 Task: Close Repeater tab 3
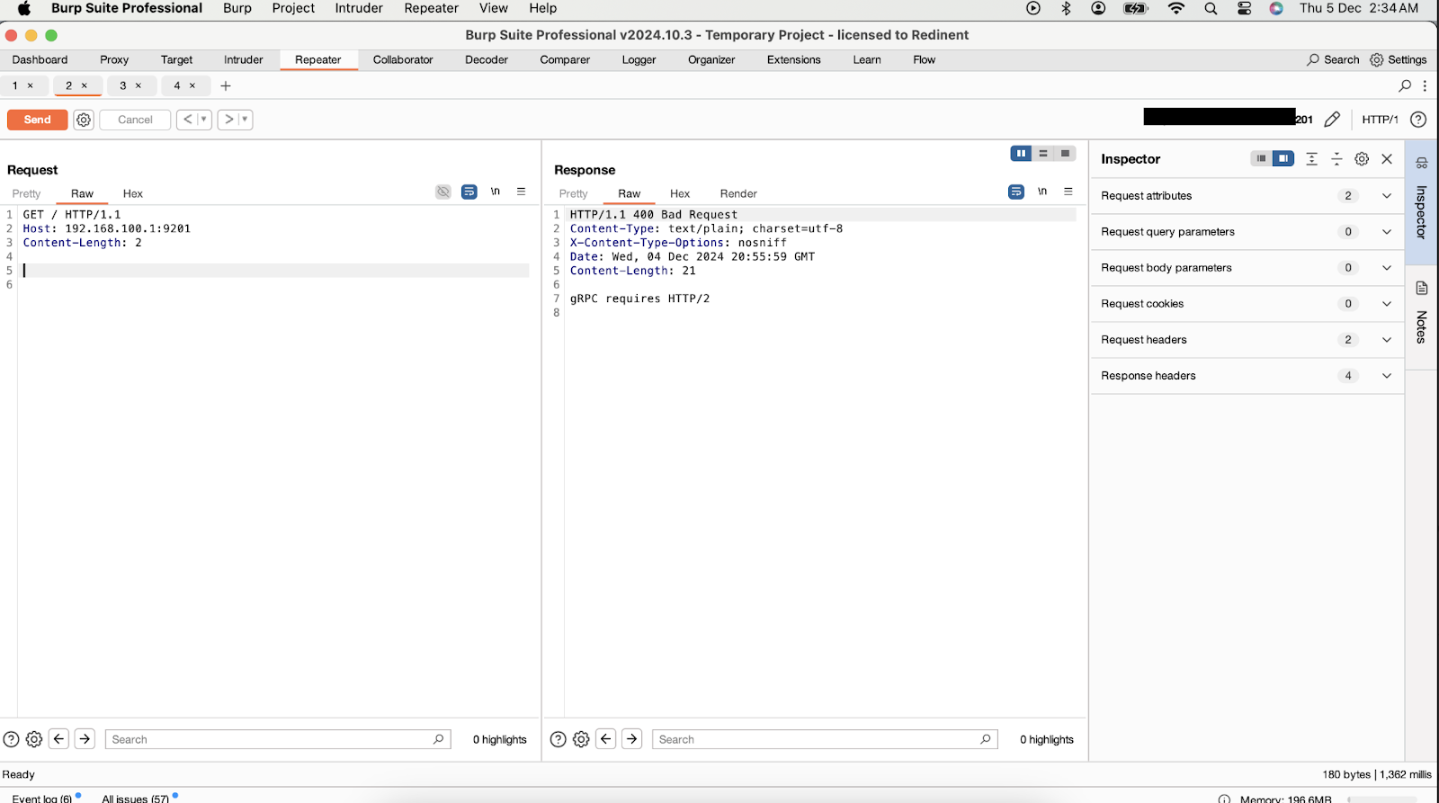coord(139,85)
